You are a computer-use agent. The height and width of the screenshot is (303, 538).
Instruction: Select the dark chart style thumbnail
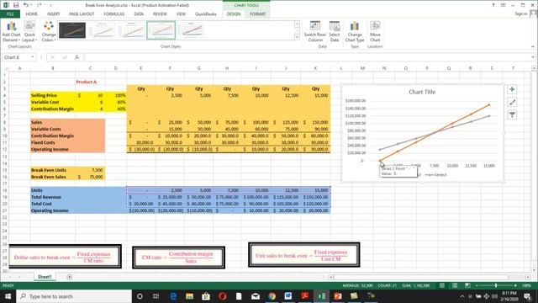72,30
